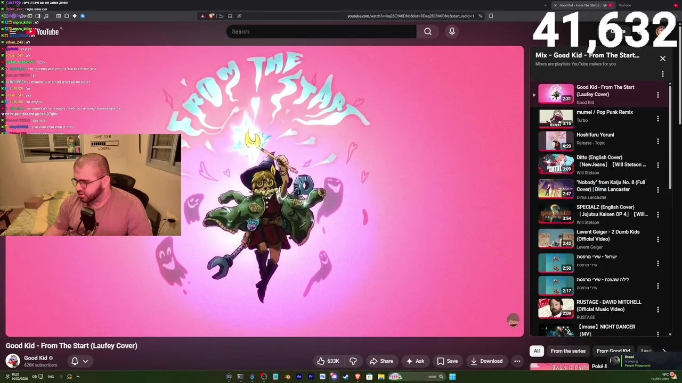Click the round face button on the video
Screen dimensions: 682x383
[x=513, y=320]
